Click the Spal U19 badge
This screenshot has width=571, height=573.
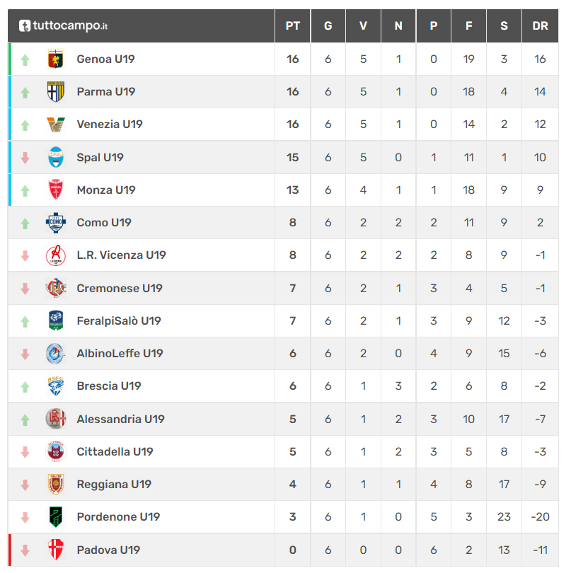tap(56, 157)
